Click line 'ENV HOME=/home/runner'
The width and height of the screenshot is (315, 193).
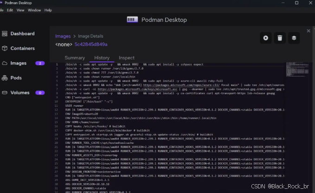(83, 122)
